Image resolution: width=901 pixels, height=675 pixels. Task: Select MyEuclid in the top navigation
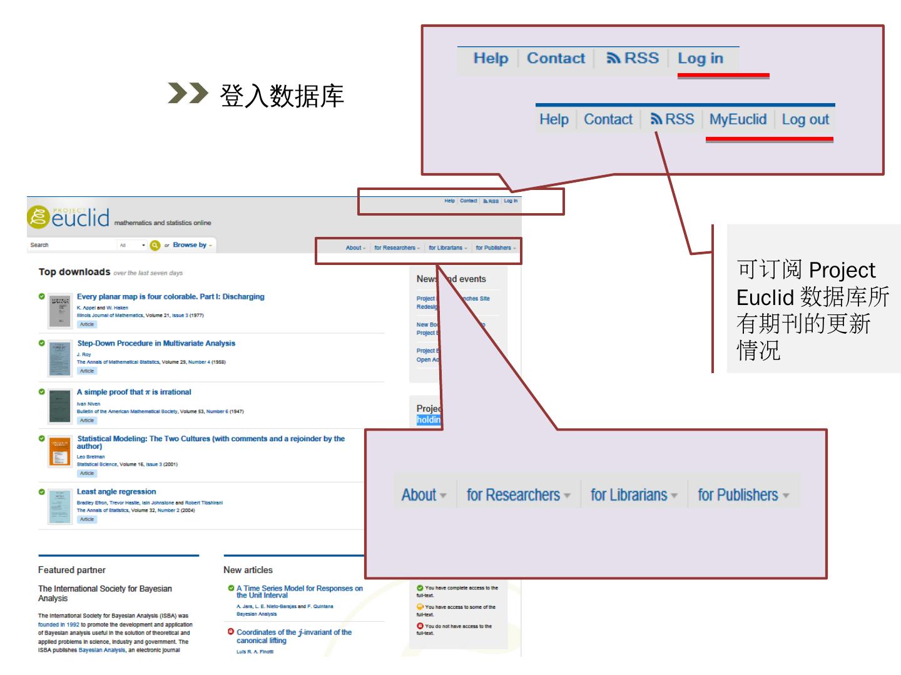point(737,119)
